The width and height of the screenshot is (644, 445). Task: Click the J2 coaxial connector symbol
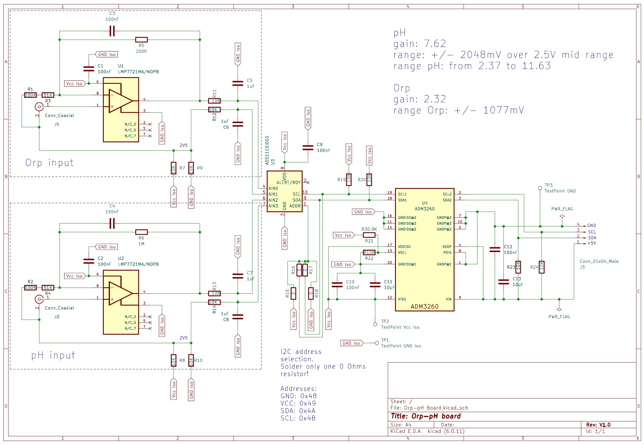[39, 299]
